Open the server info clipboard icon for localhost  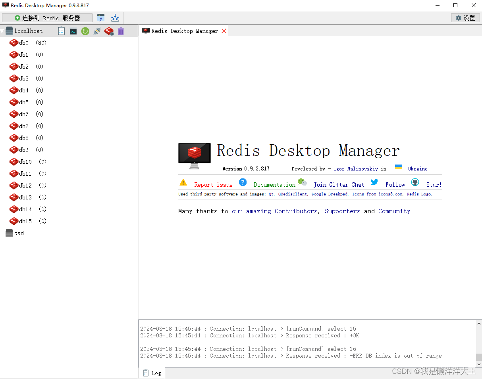tap(61, 31)
